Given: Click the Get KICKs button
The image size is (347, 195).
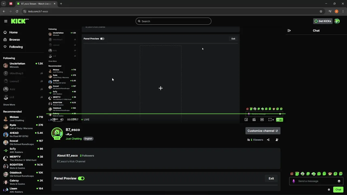Looking at the screenshot, I should (x=323, y=21).
